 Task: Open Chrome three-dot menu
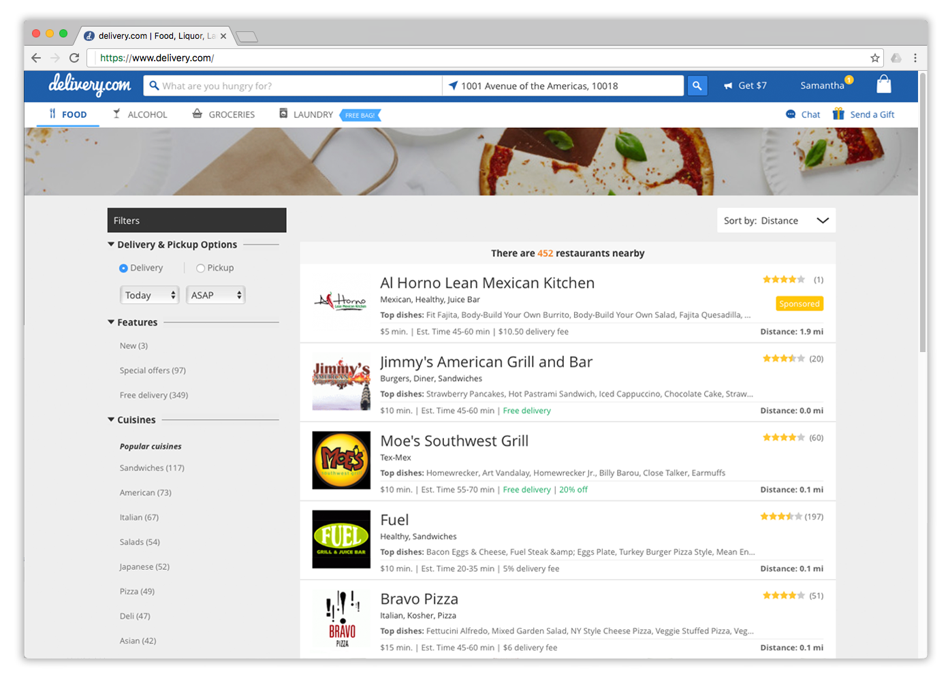tap(915, 58)
